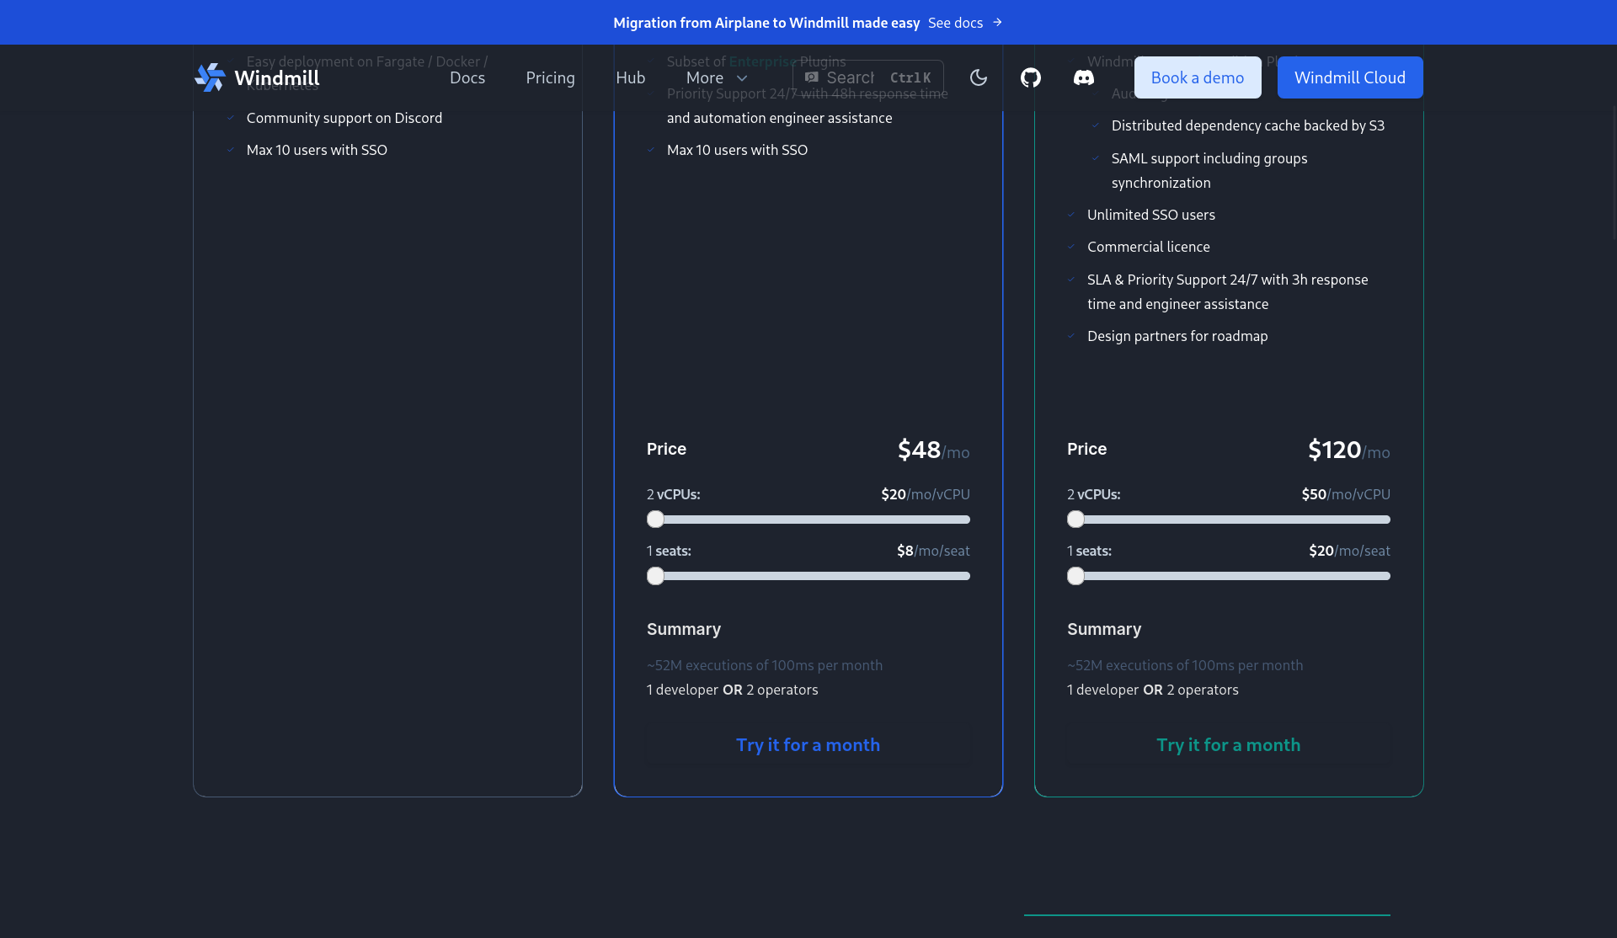This screenshot has height=938, width=1617.
Task: Click the $120 plan seats slider handle
Action: pos(1075,576)
